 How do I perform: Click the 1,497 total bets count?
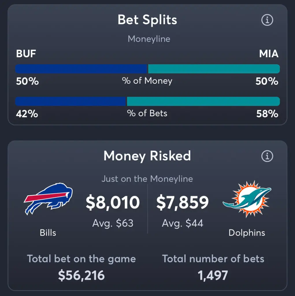coord(213,275)
